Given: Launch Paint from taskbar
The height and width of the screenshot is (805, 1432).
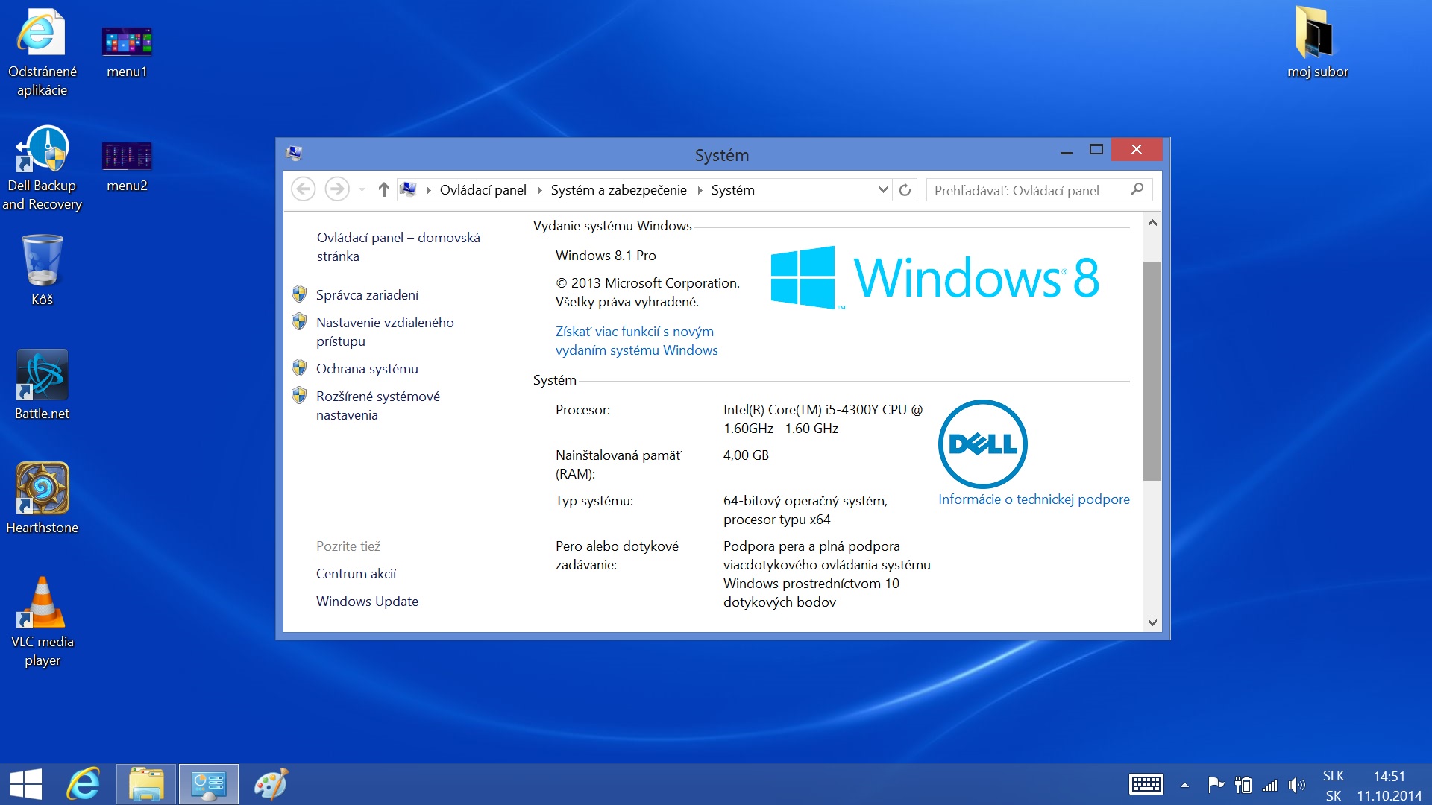Looking at the screenshot, I should pyautogui.click(x=271, y=784).
